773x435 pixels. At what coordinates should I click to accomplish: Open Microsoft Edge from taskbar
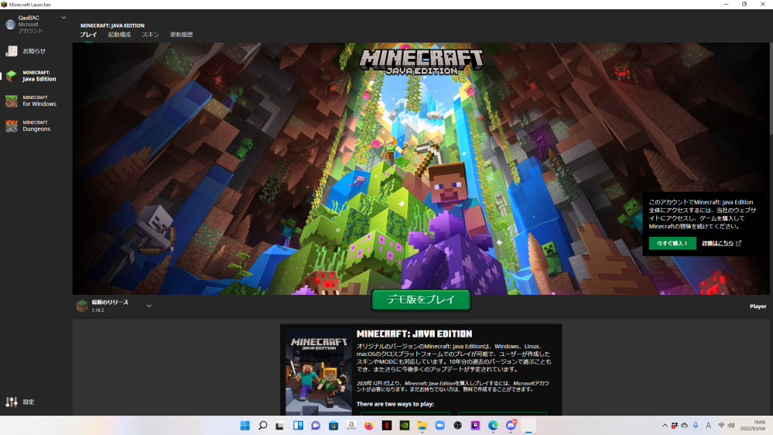click(x=493, y=426)
